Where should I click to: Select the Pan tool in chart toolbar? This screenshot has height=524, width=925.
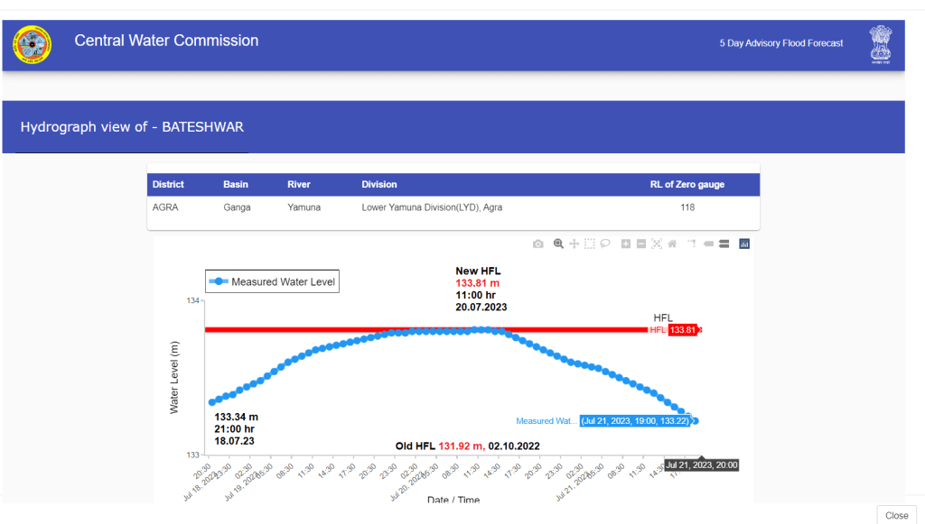click(x=574, y=244)
